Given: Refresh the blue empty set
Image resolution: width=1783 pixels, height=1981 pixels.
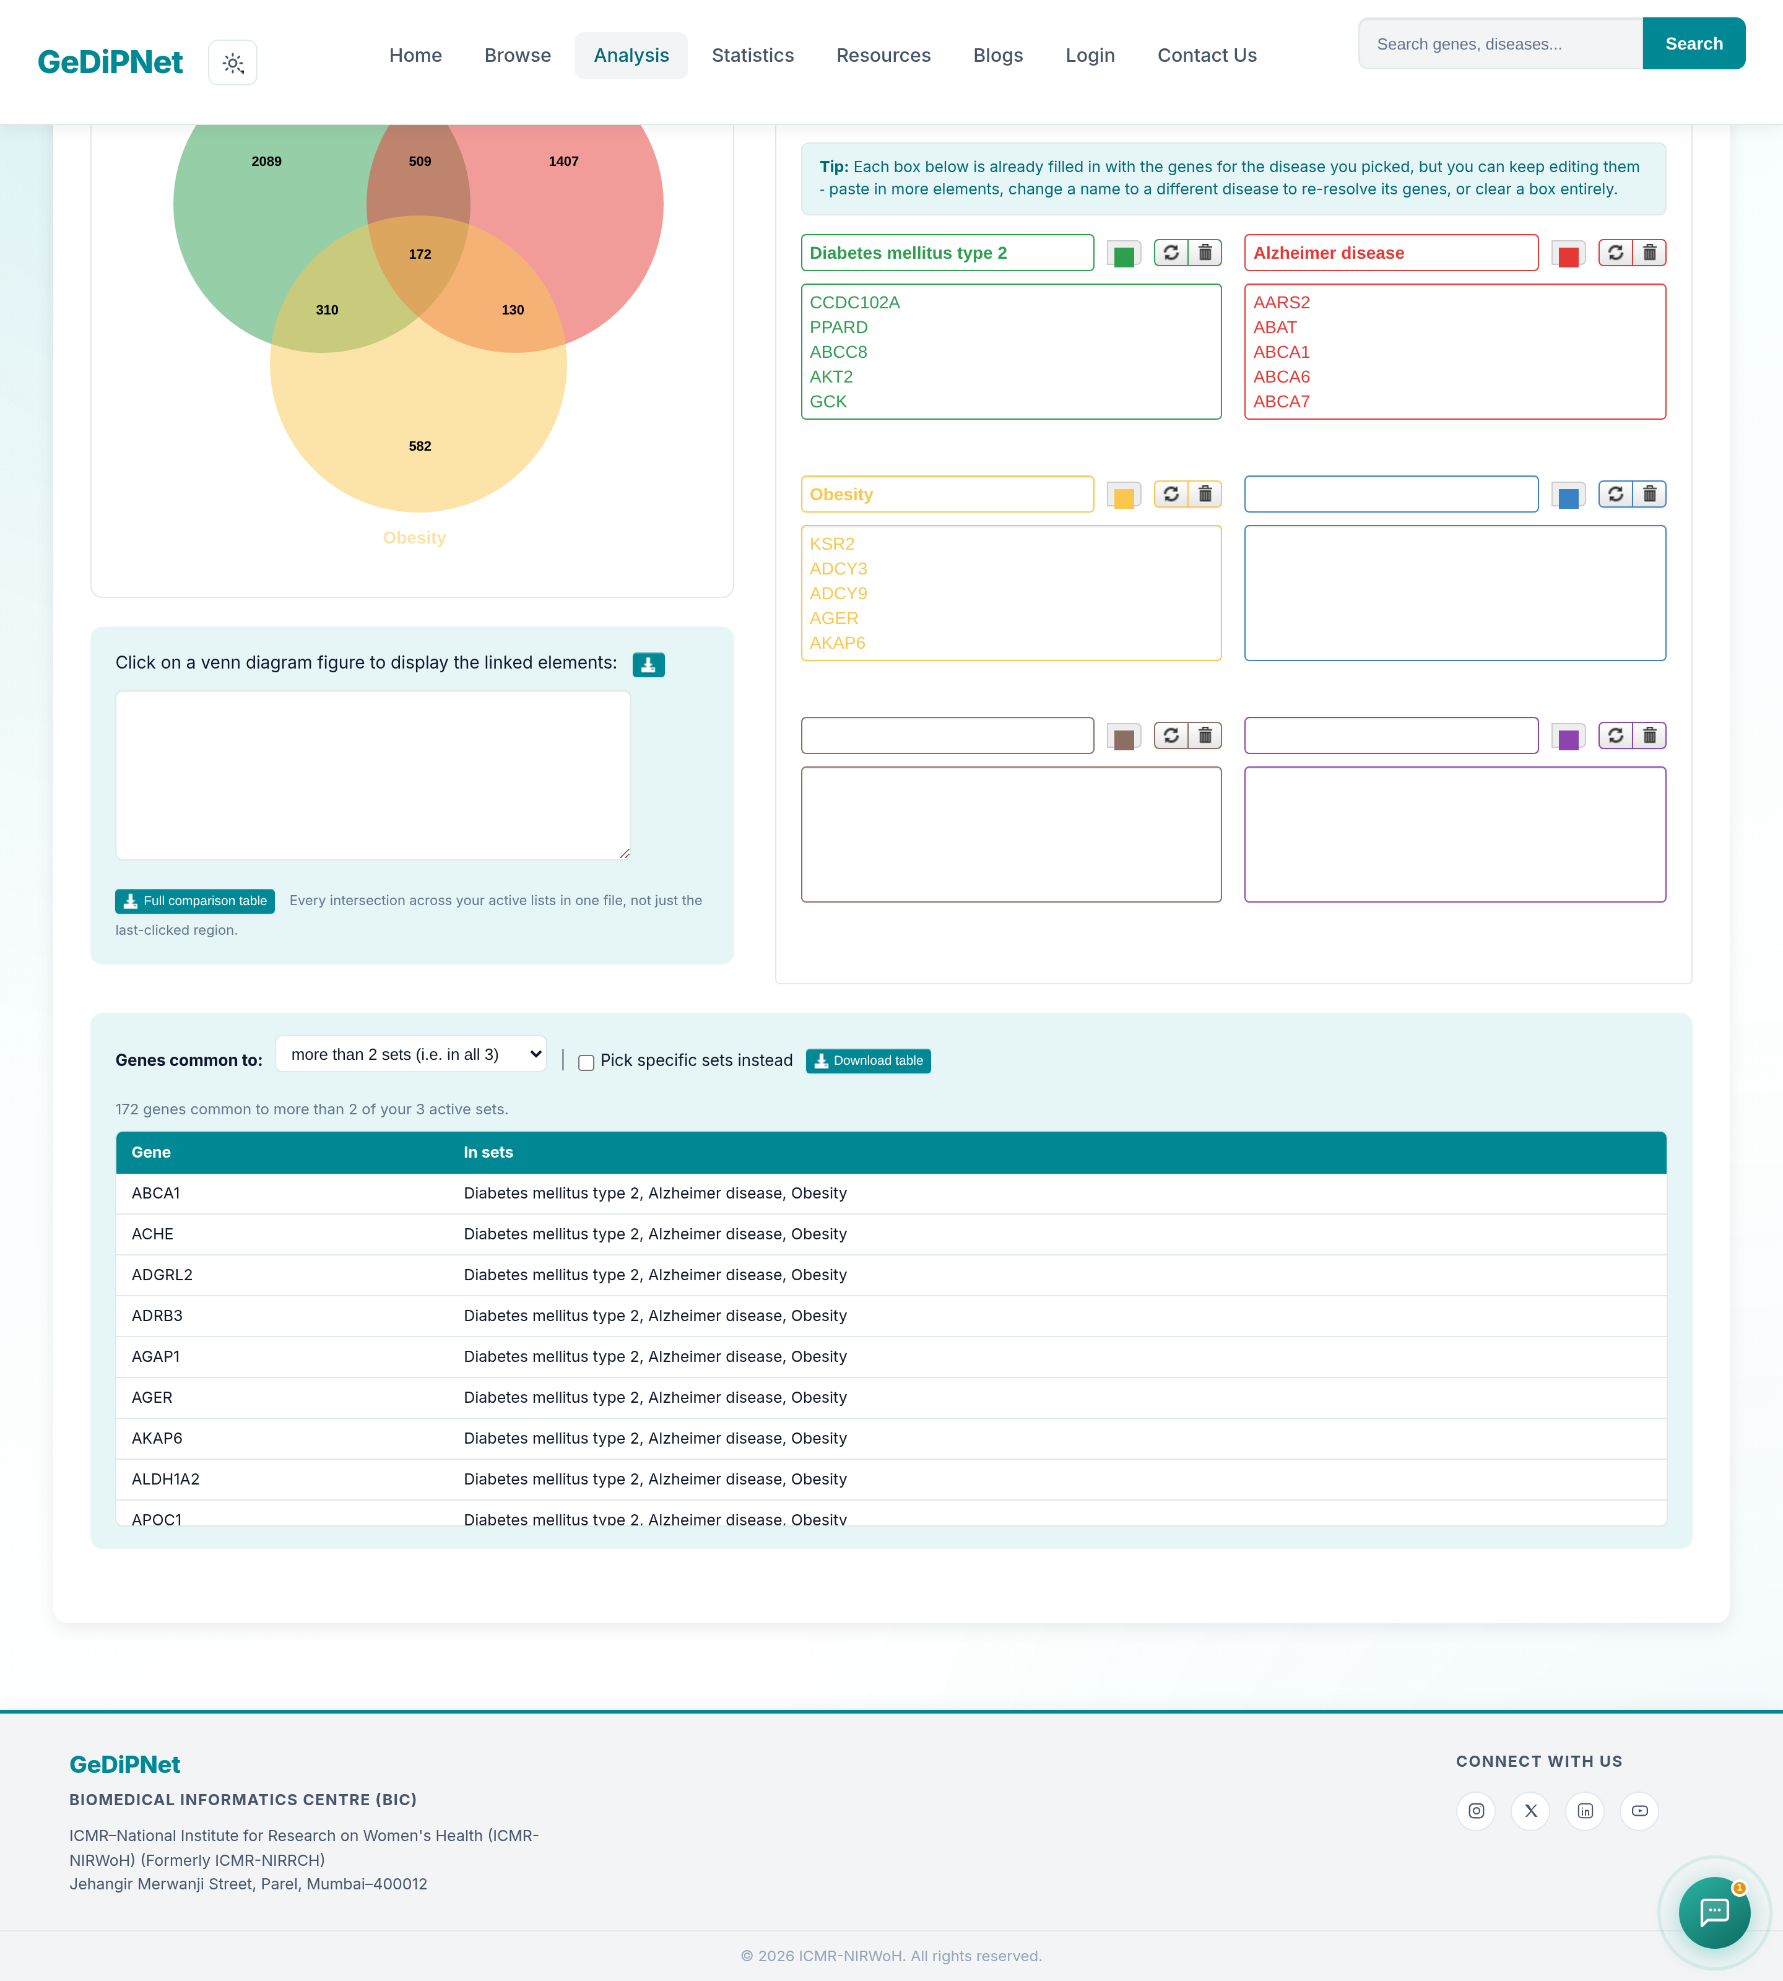Looking at the screenshot, I should click(x=1615, y=494).
